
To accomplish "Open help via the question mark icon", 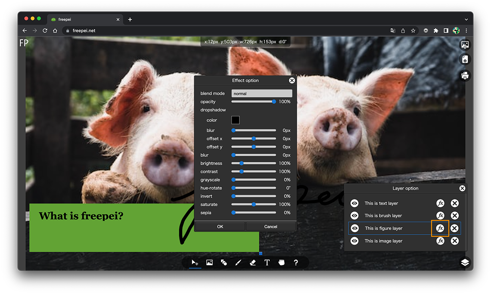I will 296,263.
